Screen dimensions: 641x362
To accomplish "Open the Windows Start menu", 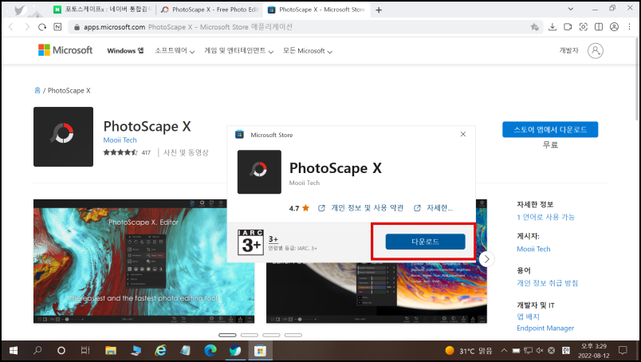I will click(x=13, y=351).
